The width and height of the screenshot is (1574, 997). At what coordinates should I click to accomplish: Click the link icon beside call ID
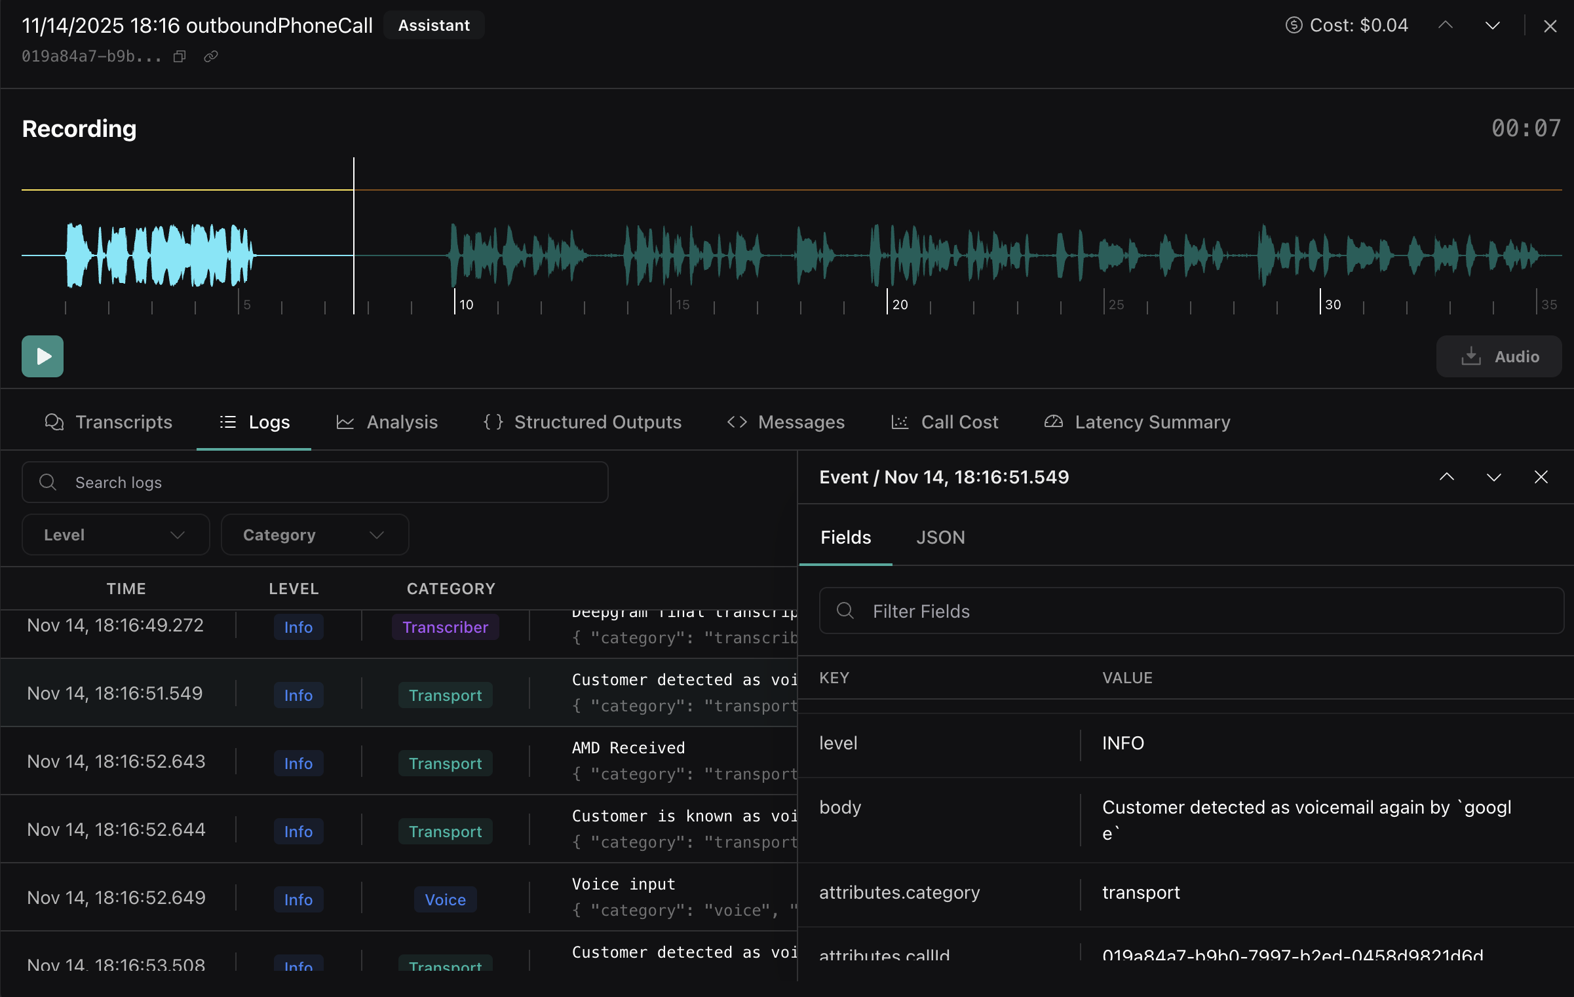210,57
